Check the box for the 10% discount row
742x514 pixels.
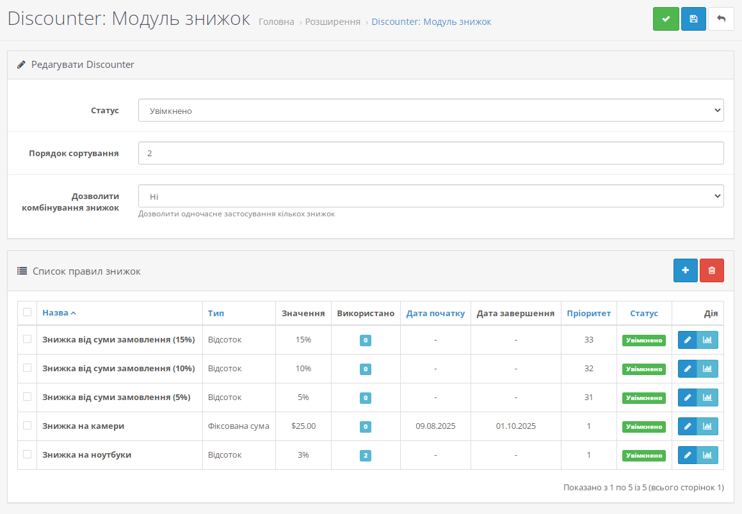tap(27, 368)
